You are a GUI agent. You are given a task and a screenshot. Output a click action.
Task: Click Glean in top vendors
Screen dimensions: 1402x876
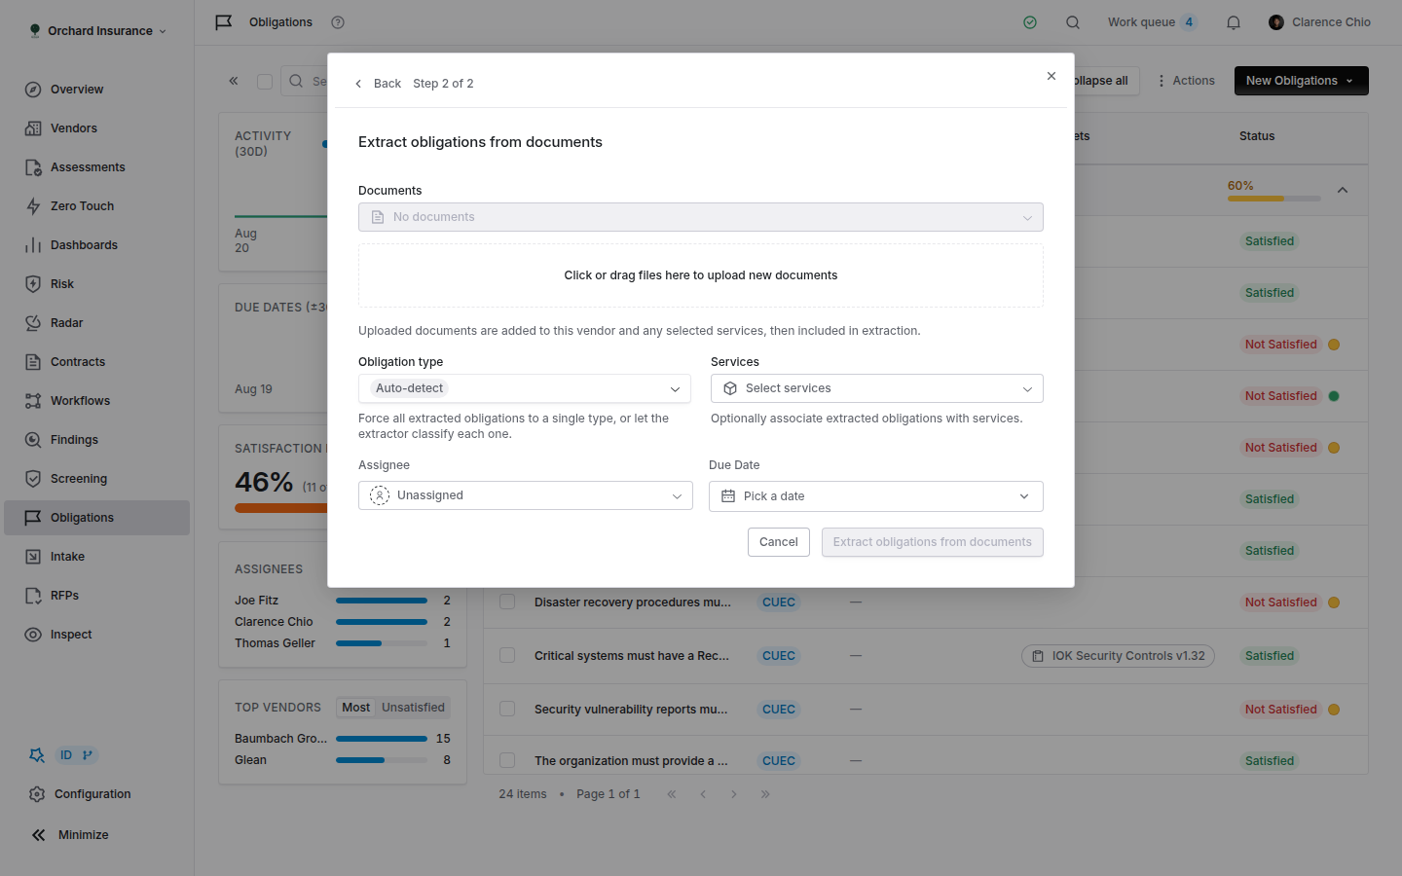[x=250, y=760]
